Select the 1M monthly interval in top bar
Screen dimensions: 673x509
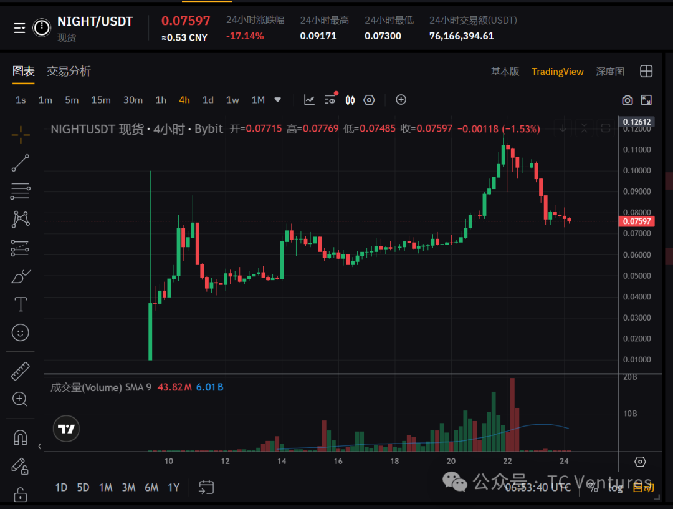pos(258,100)
